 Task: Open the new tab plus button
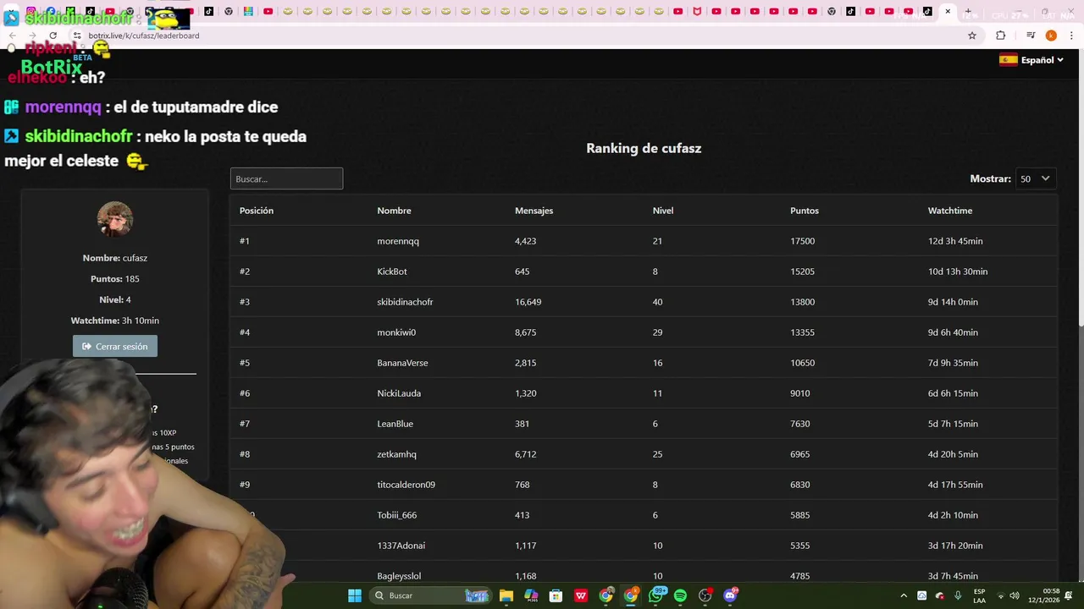(968, 12)
